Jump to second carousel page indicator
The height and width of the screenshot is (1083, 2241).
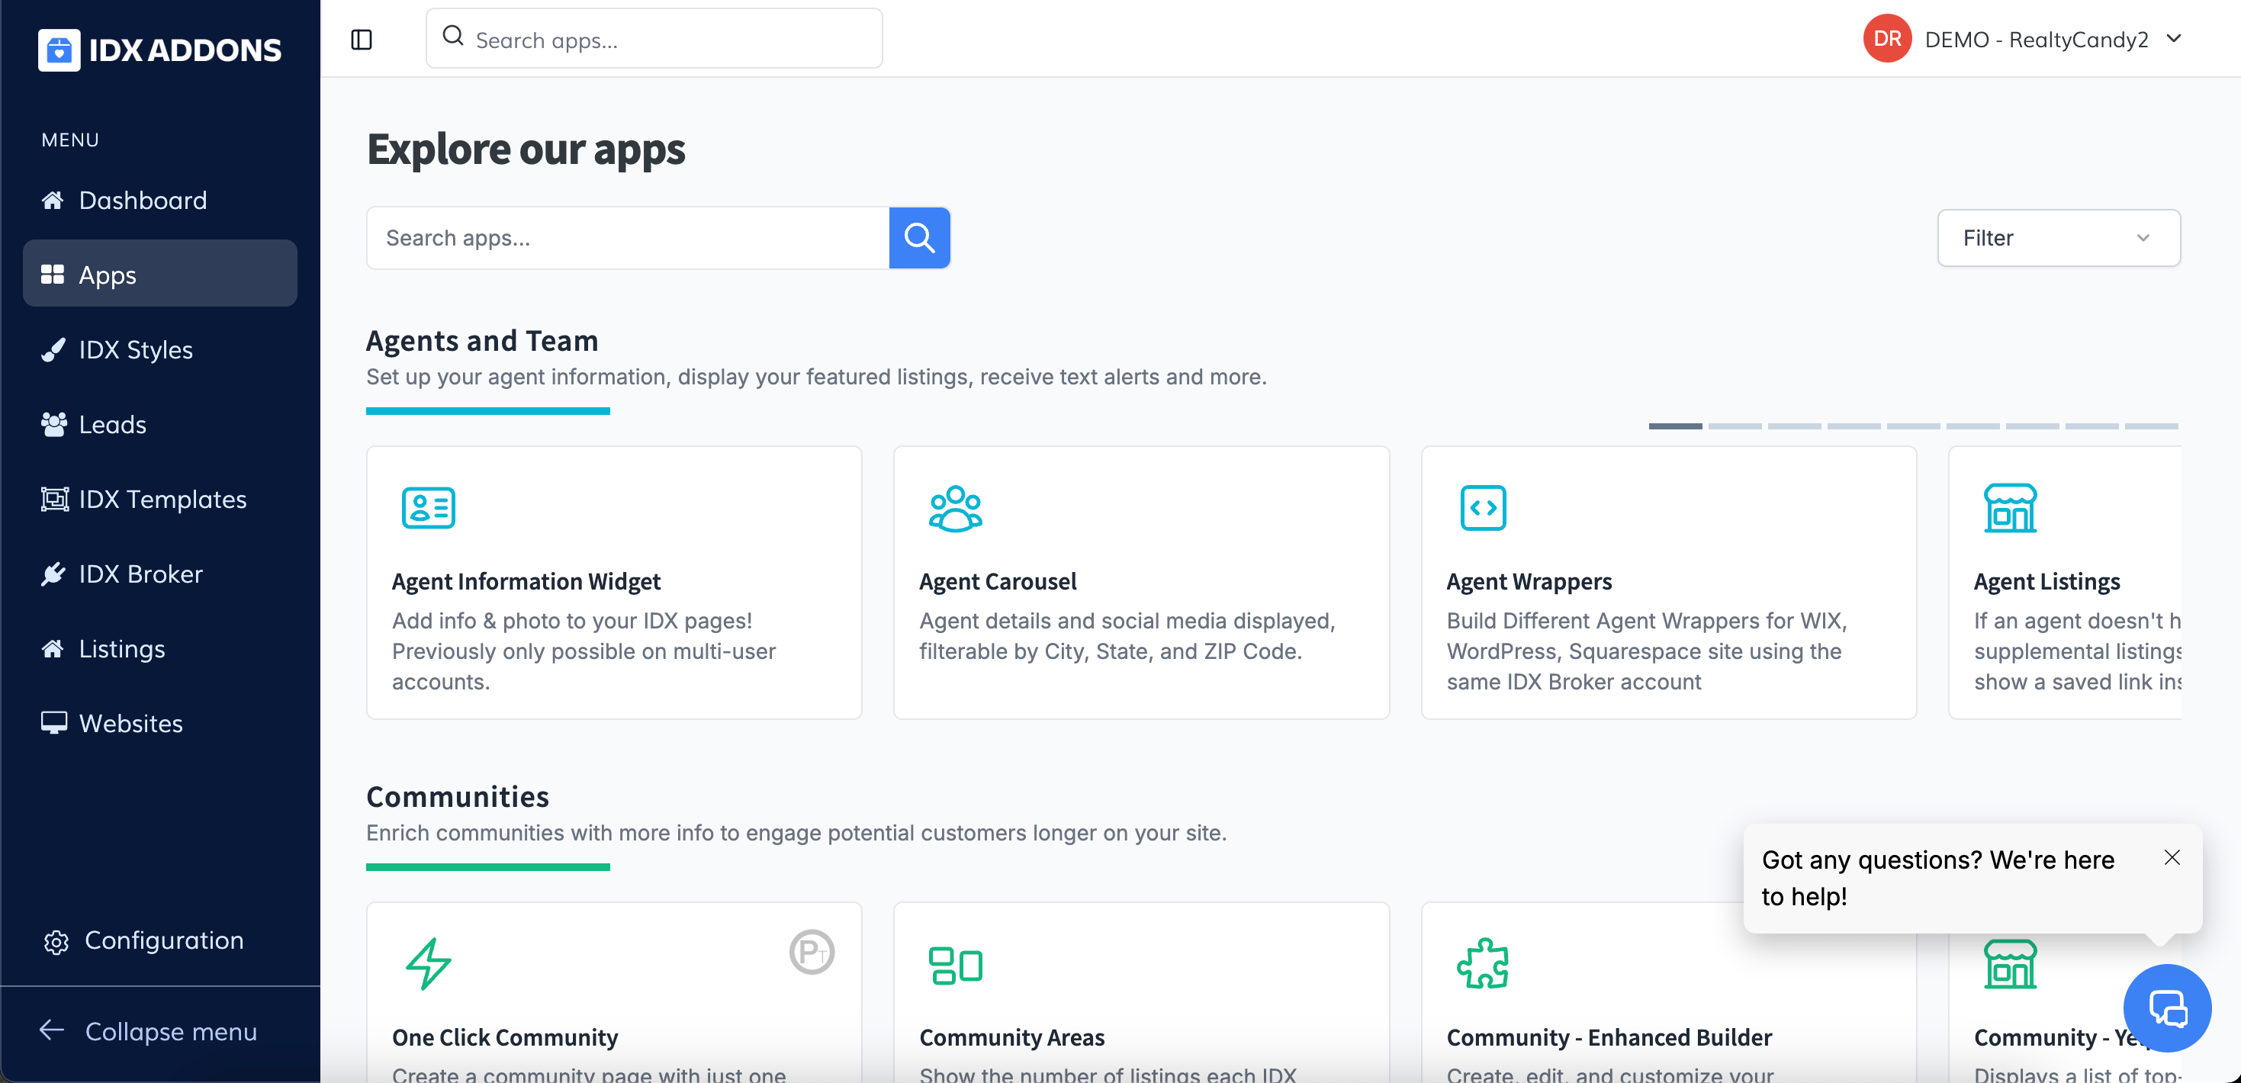[1734, 426]
